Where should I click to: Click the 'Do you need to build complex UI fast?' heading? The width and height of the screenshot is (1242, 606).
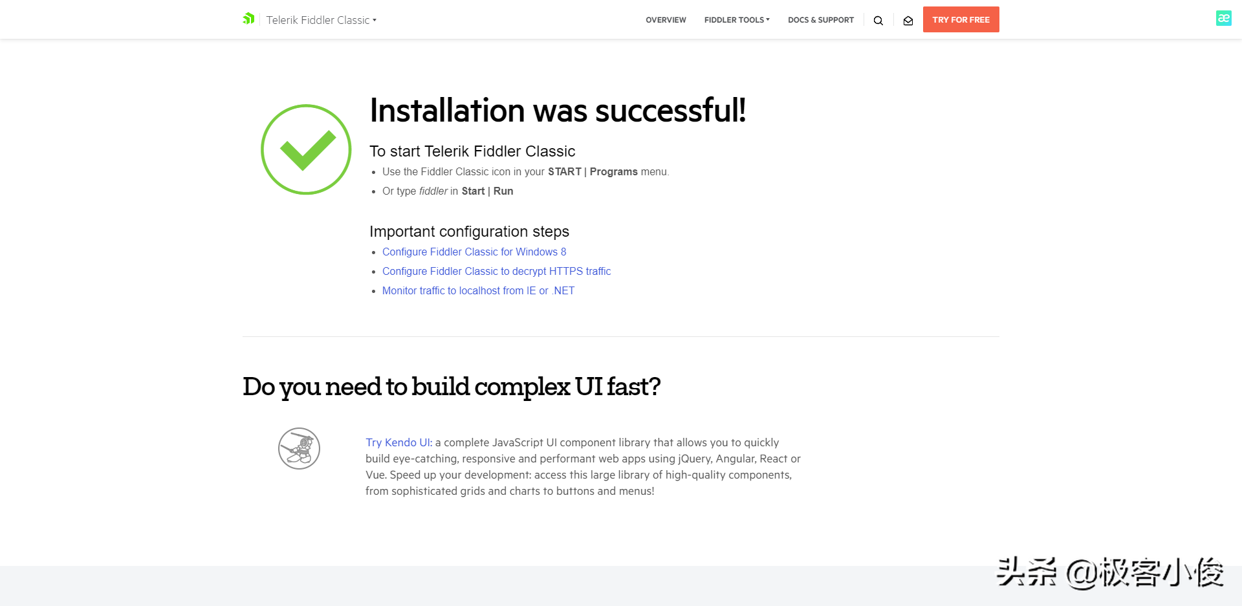tap(452, 387)
